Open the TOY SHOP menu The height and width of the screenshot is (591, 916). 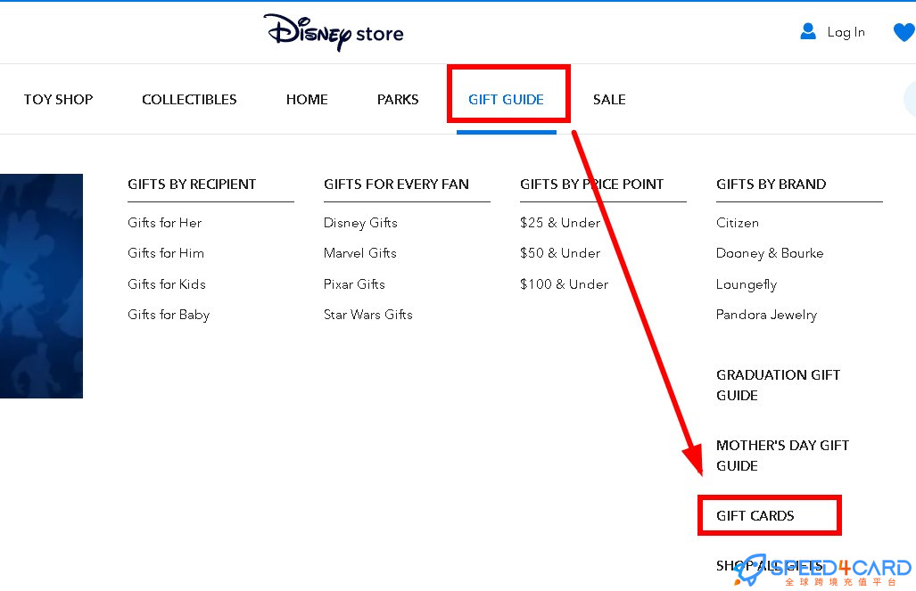pyautogui.click(x=58, y=99)
